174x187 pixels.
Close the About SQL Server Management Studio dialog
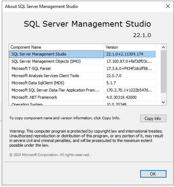pos(168,6)
